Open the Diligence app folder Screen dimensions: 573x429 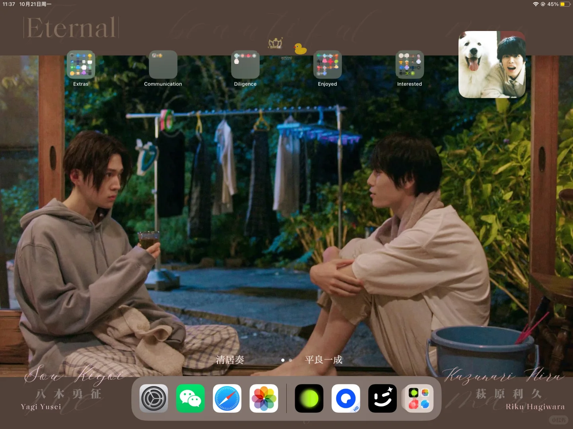(245, 64)
